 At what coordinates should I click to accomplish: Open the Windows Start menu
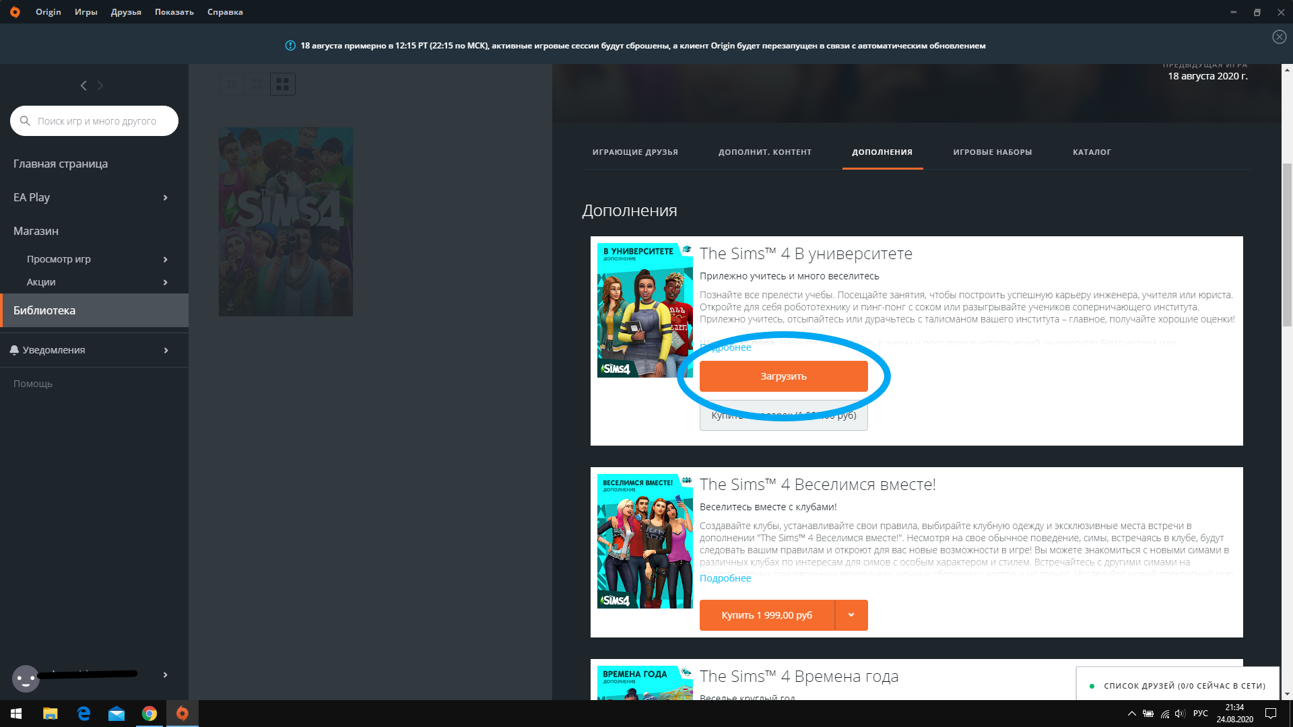pos(16,714)
